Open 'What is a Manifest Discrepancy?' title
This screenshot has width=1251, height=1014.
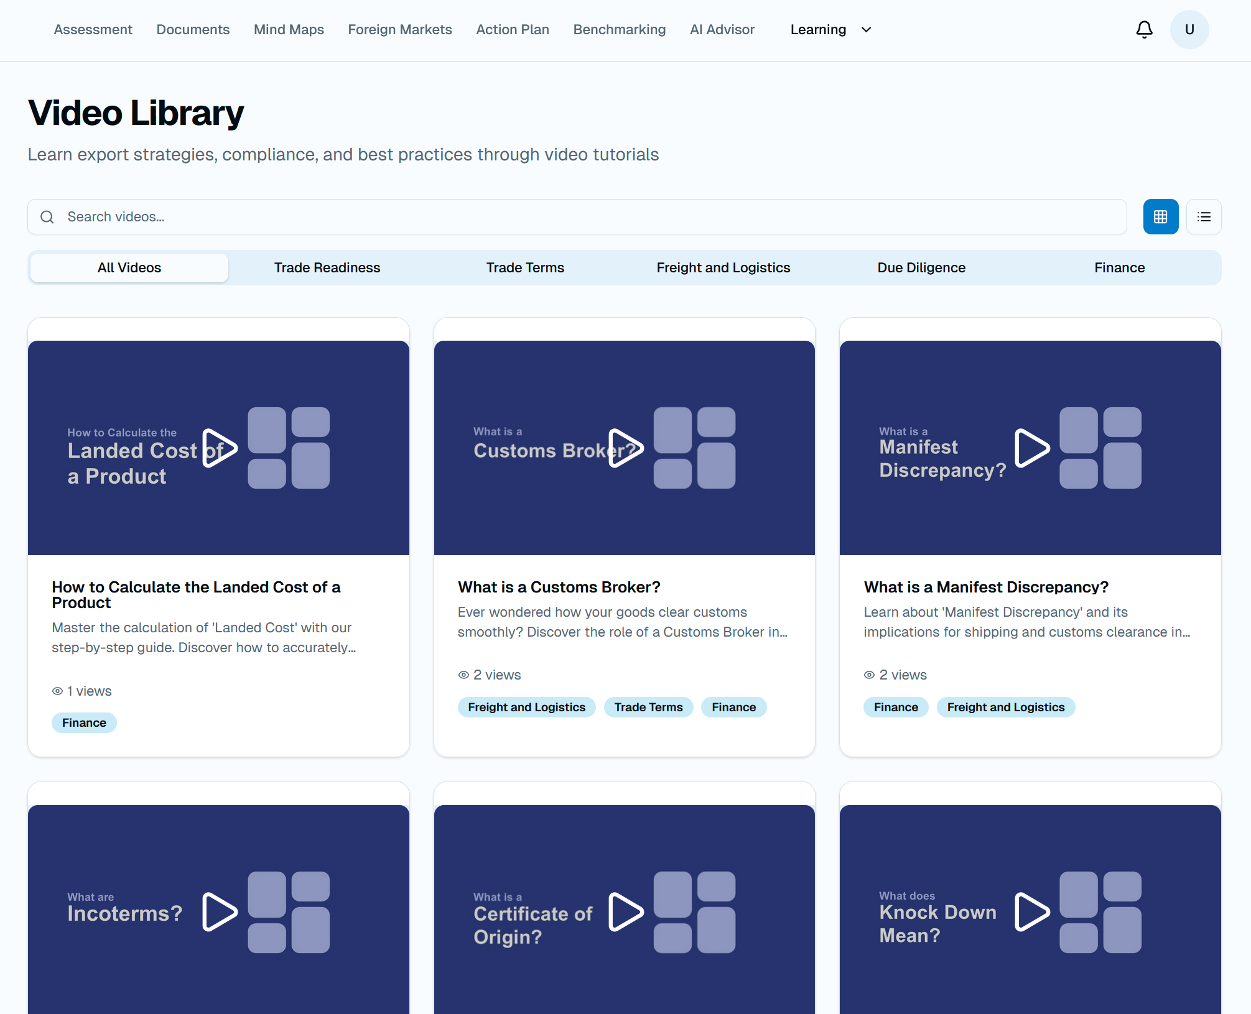click(986, 588)
